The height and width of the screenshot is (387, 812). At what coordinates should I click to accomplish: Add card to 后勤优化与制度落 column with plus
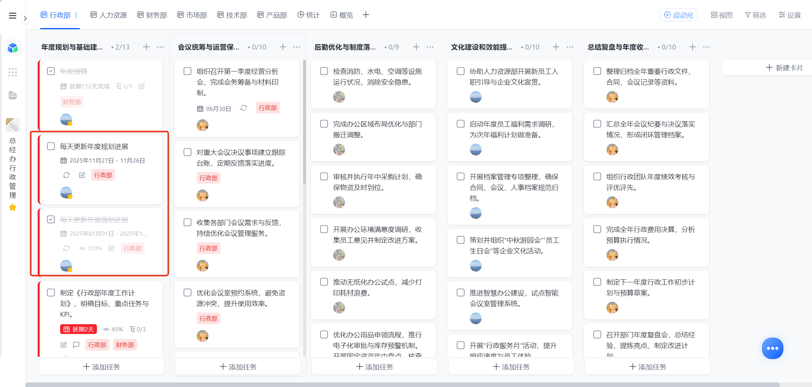[416, 47]
